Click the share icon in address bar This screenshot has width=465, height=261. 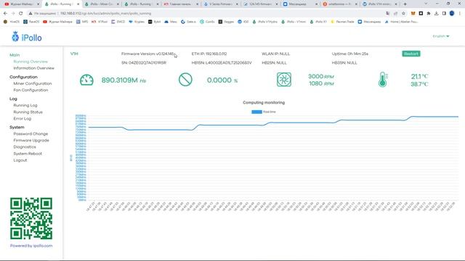(395, 13)
